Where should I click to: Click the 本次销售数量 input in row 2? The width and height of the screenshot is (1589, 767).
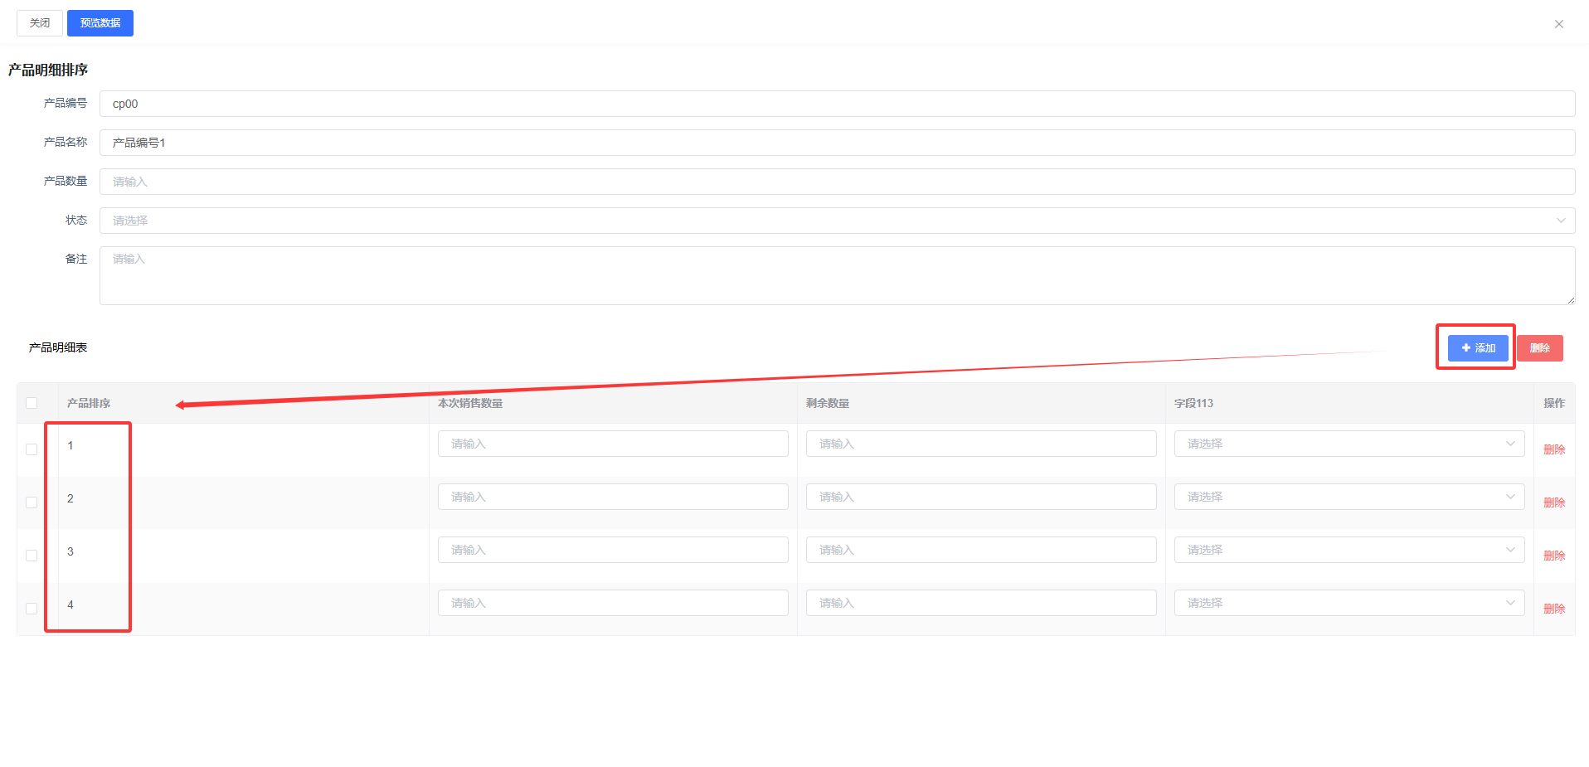click(613, 497)
